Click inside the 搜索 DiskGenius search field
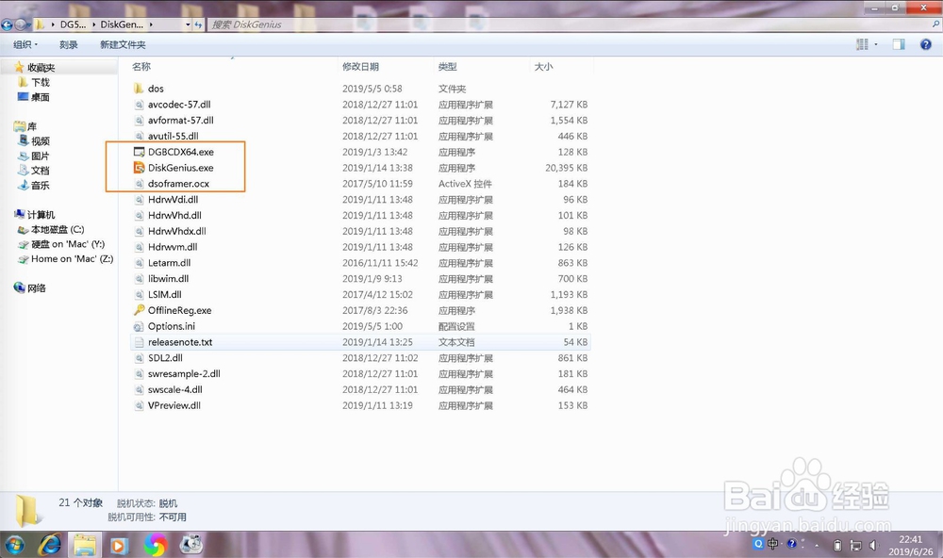Screen dimensions: 943x558 pyautogui.click(x=569, y=25)
